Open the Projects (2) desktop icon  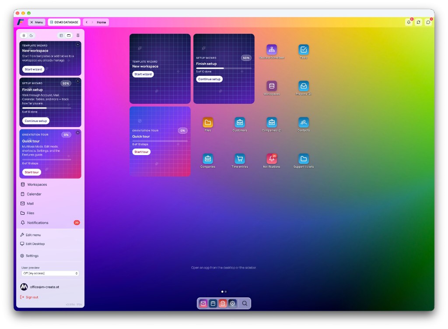[304, 86]
